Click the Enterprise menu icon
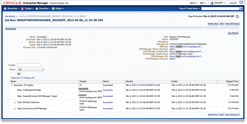This screenshot has height=124, width=247. [x=5, y=8]
